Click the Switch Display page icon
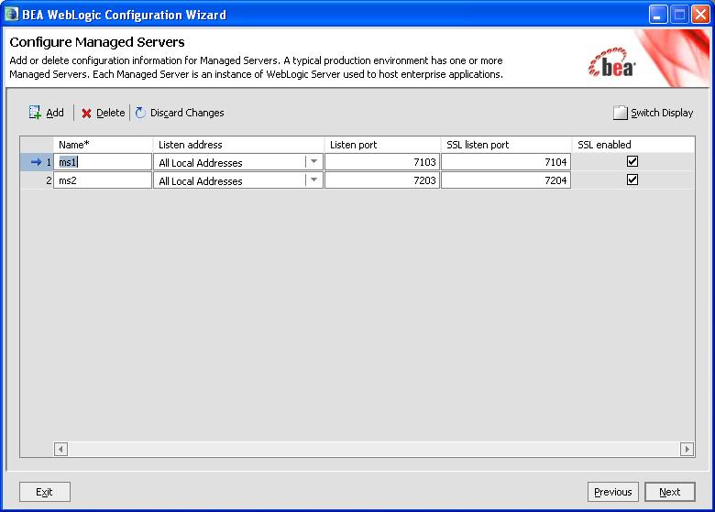The height and width of the screenshot is (512, 715). [x=621, y=113]
